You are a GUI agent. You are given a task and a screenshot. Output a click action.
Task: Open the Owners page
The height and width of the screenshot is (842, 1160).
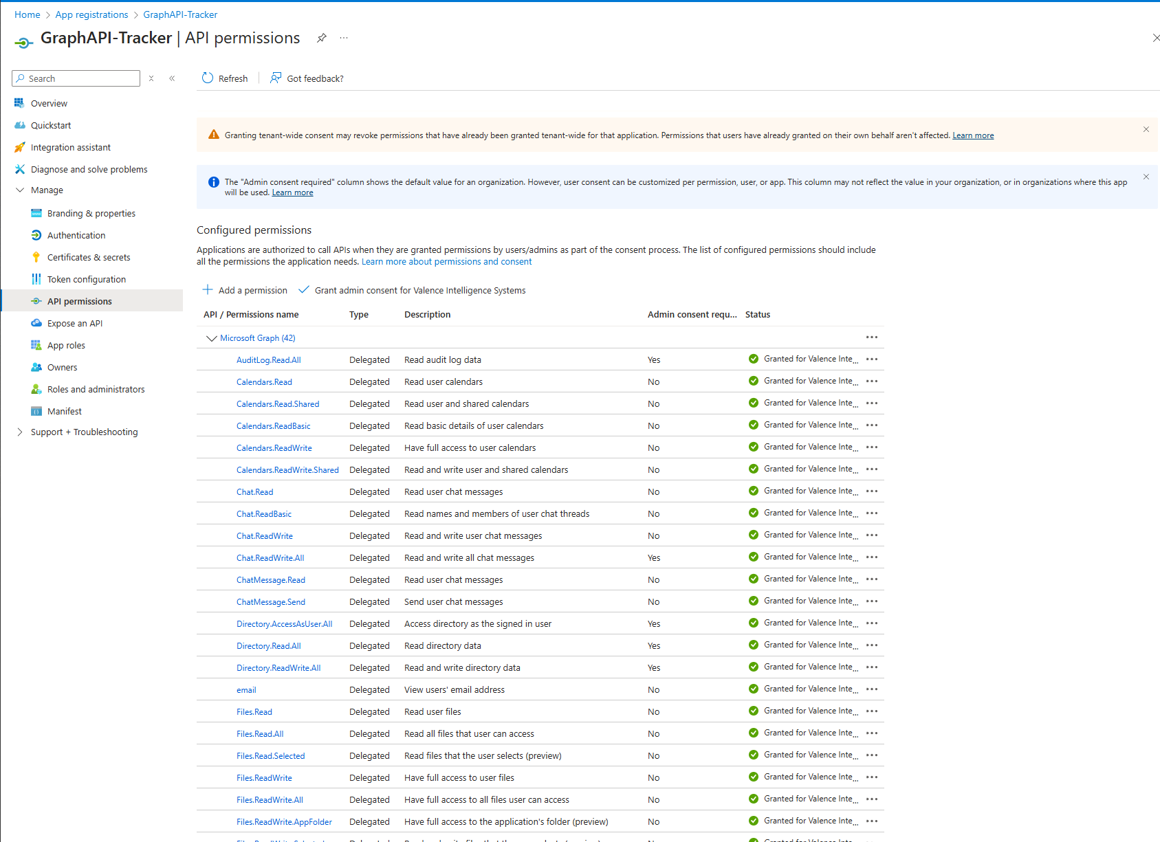pyautogui.click(x=62, y=367)
